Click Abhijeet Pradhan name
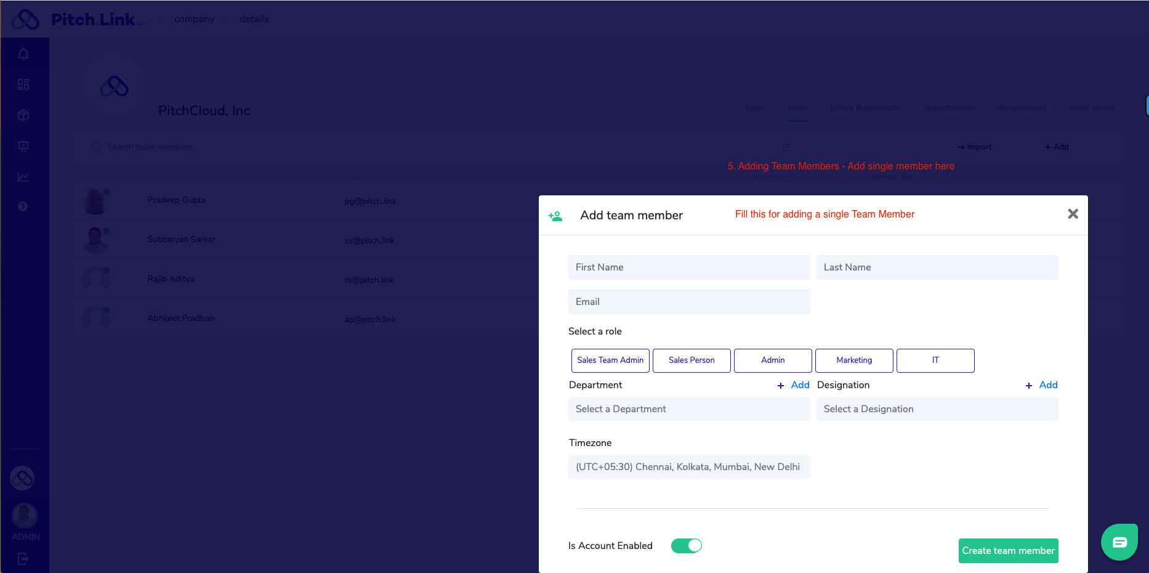 [180, 319]
